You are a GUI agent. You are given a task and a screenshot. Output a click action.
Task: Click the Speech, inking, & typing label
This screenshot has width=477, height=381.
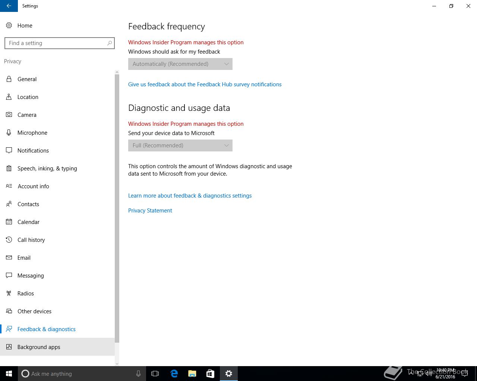[47, 169]
